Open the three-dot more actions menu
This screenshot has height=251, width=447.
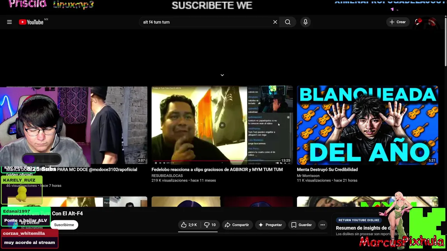click(323, 225)
